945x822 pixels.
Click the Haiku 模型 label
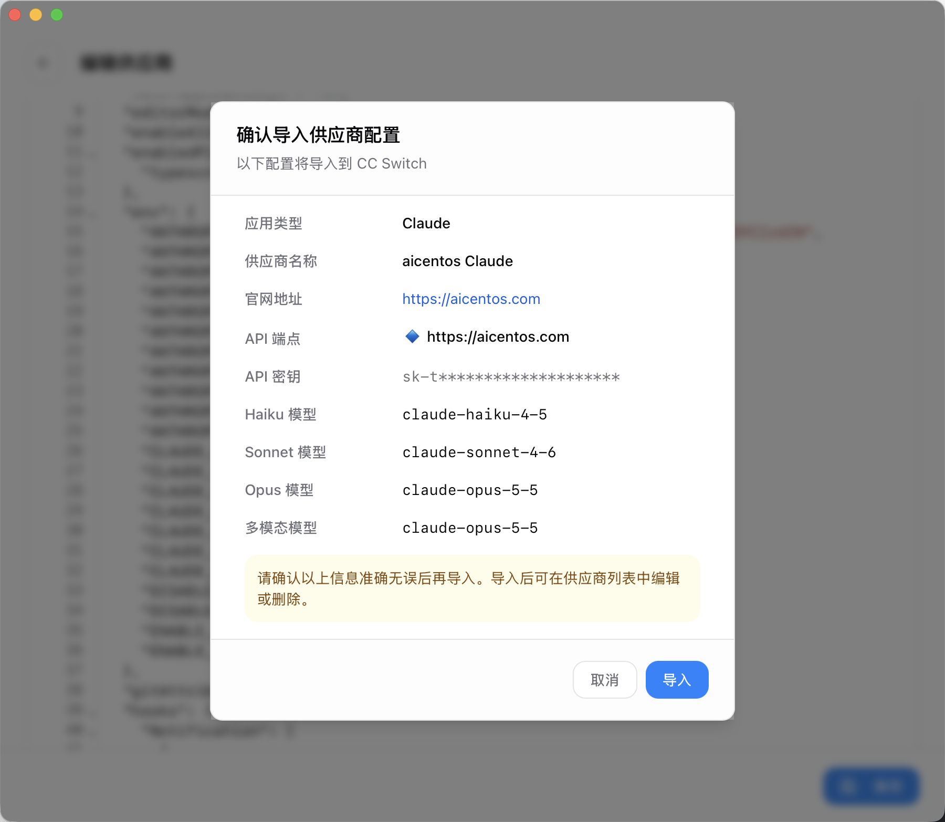coord(280,414)
